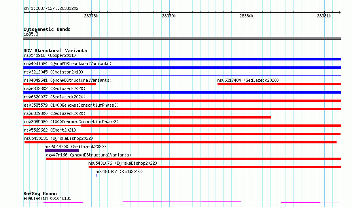Click the nsv6317484 (Sedlazeck2020) label
Viewport: 352px width, 207px height.
pyautogui.click(x=248, y=80)
